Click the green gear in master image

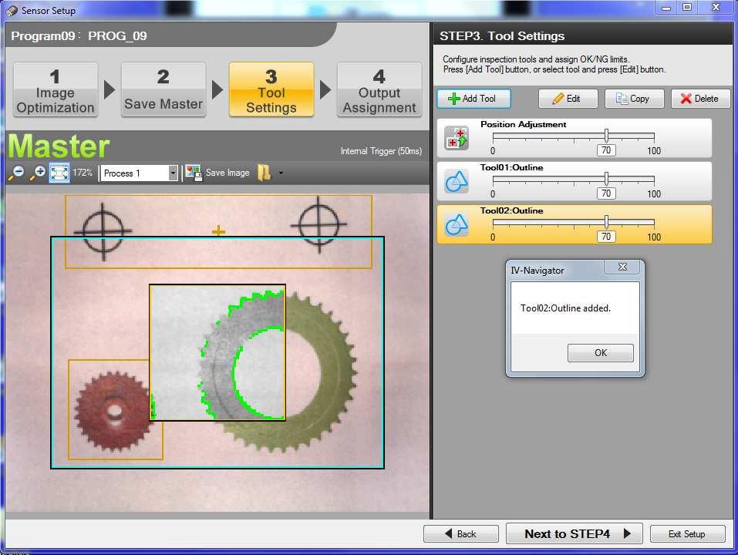coord(278,372)
